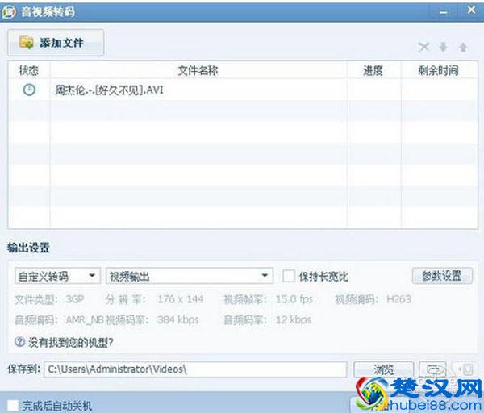The image size is (484, 413).
Task: Toggle the 完成后自动关机 checkbox
Action: [x=13, y=406]
